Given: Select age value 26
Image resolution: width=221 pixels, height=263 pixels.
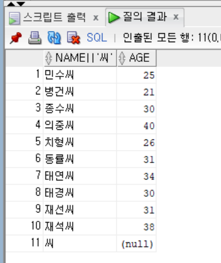Looking at the screenshot, I should tap(137, 142).
